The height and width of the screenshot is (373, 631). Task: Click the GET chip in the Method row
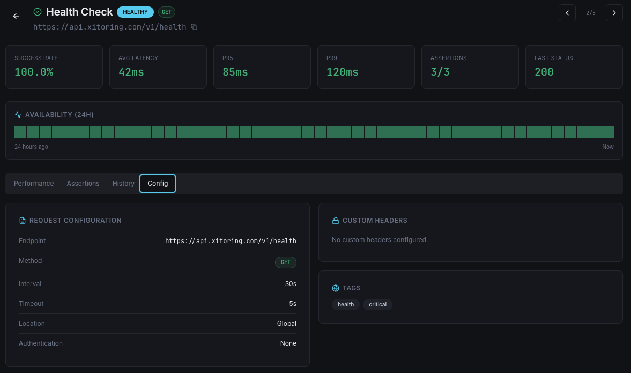[x=285, y=262]
